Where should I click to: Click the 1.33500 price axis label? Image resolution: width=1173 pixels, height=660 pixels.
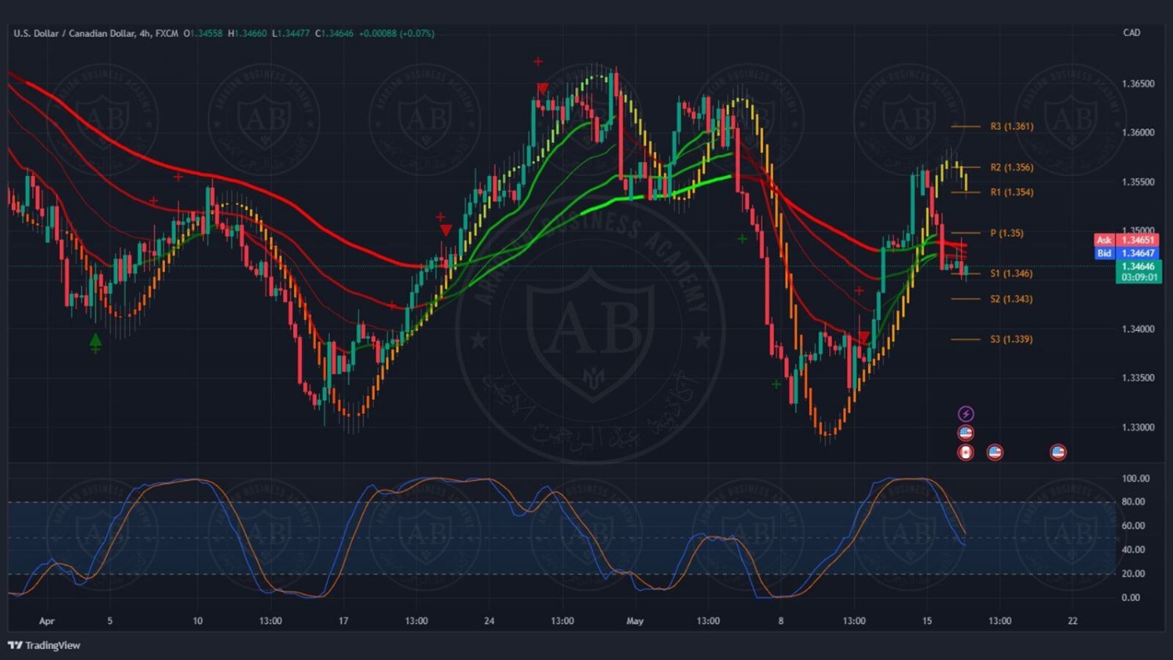point(1138,378)
